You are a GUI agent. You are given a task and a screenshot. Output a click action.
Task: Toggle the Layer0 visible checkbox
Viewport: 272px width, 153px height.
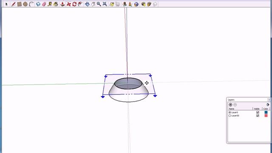click(x=258, y=112)
